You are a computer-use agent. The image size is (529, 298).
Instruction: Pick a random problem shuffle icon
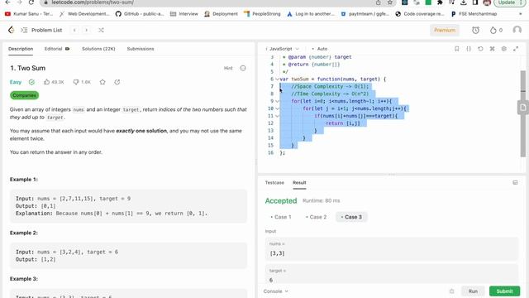[x=101, y=30]
